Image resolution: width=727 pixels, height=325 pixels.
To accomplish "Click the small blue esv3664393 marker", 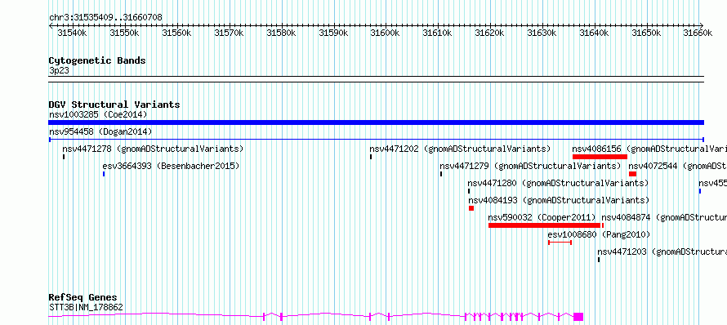I will (104, 174).
